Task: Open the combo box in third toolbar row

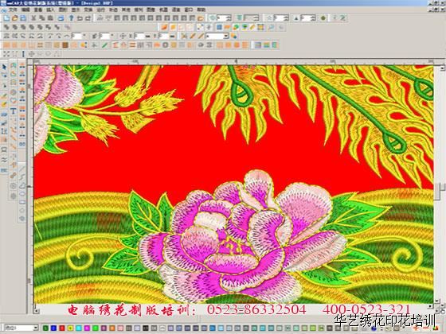Action: [217, 36]
